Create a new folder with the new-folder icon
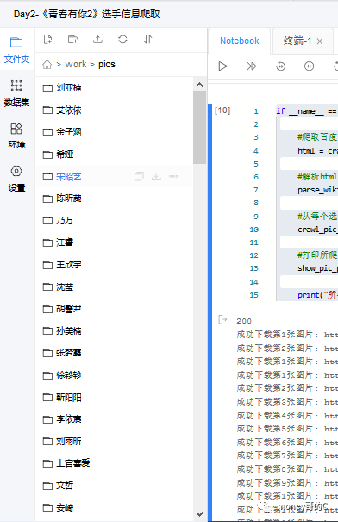Screen dimensions: 338x522 click(72, 40)
